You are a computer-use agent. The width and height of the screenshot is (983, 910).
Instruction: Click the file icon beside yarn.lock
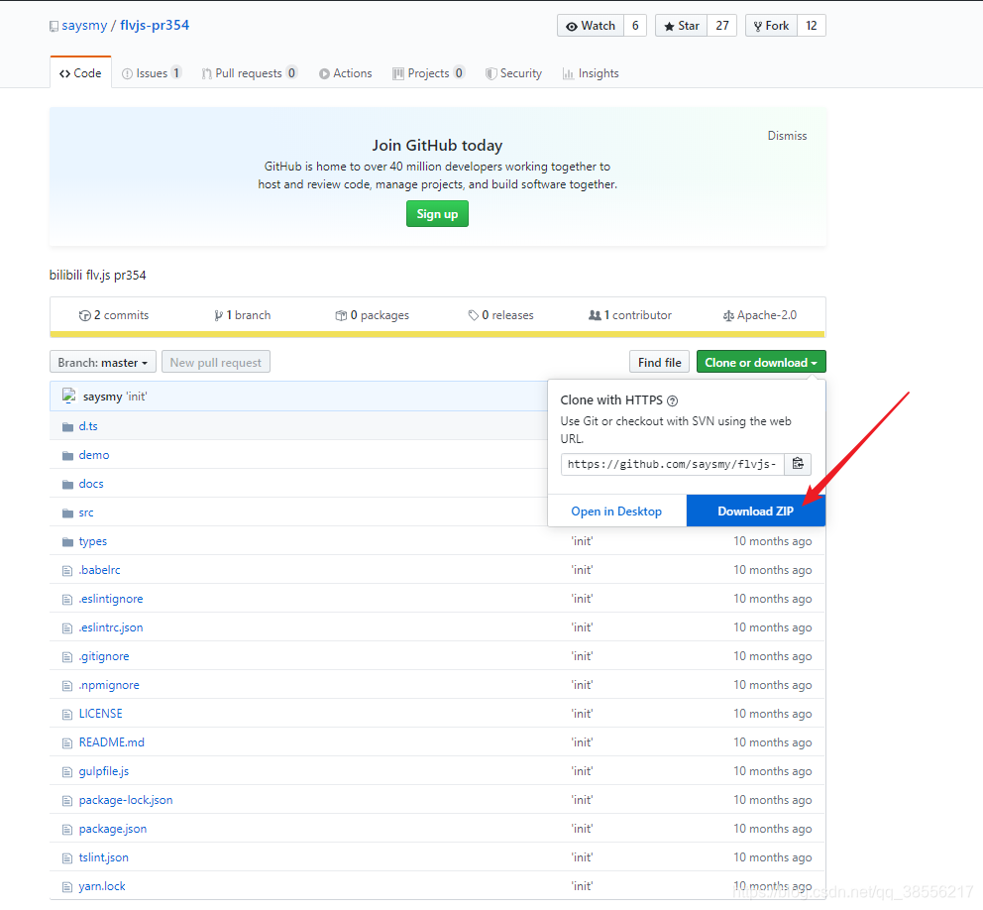(x=67, y=887)
